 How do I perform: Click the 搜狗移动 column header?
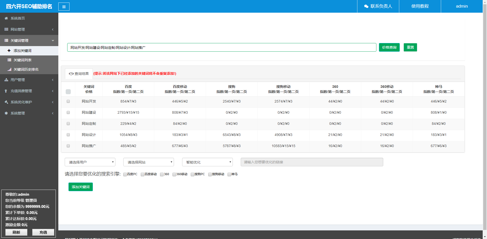(x=283, y=89)
